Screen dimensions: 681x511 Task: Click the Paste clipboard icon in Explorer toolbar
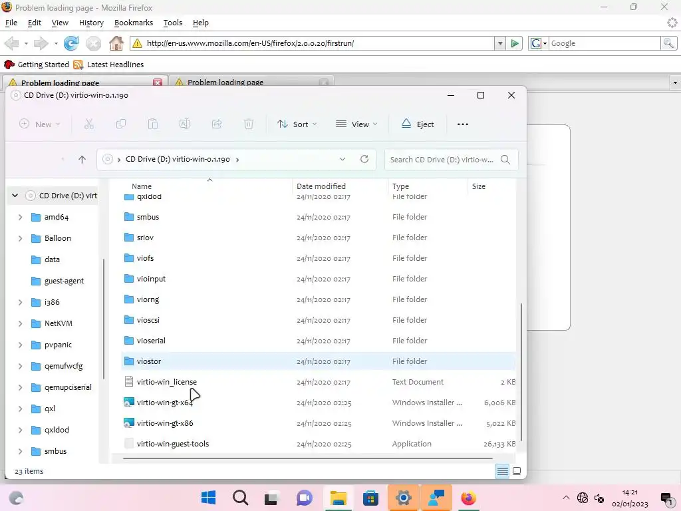click(x=153, y=124)
